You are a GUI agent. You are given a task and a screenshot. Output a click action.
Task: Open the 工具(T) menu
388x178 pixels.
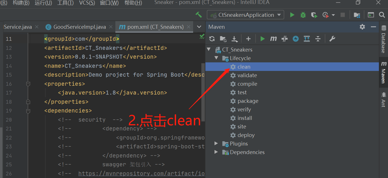[65, 3]
